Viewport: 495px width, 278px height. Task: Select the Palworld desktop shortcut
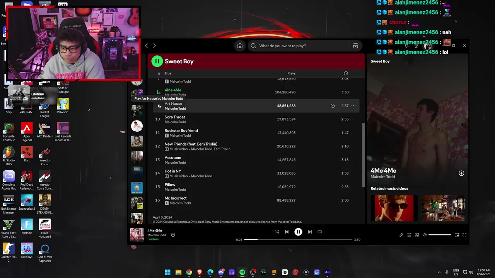pyautogui.click(x=63, y=107)
